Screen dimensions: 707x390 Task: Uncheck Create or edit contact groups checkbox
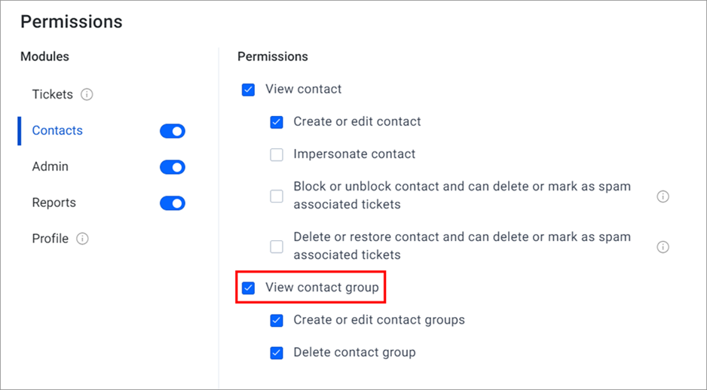tap(277, 320)
